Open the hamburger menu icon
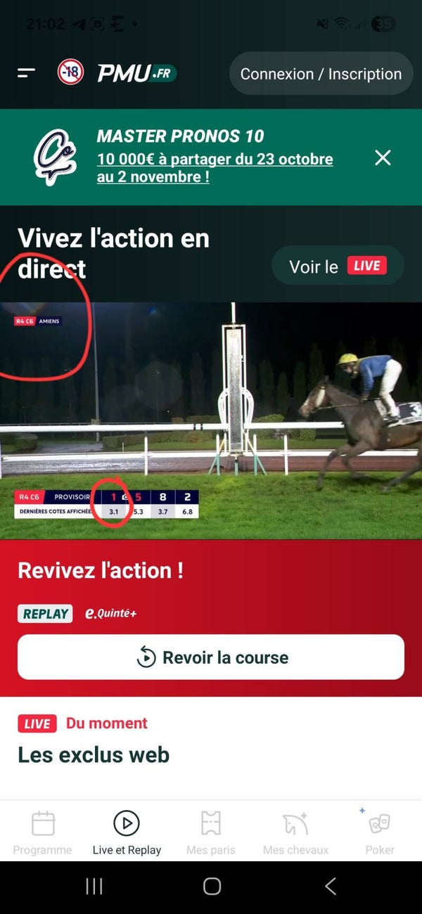This screenshot has height=914, width=422. pos(27,72)
